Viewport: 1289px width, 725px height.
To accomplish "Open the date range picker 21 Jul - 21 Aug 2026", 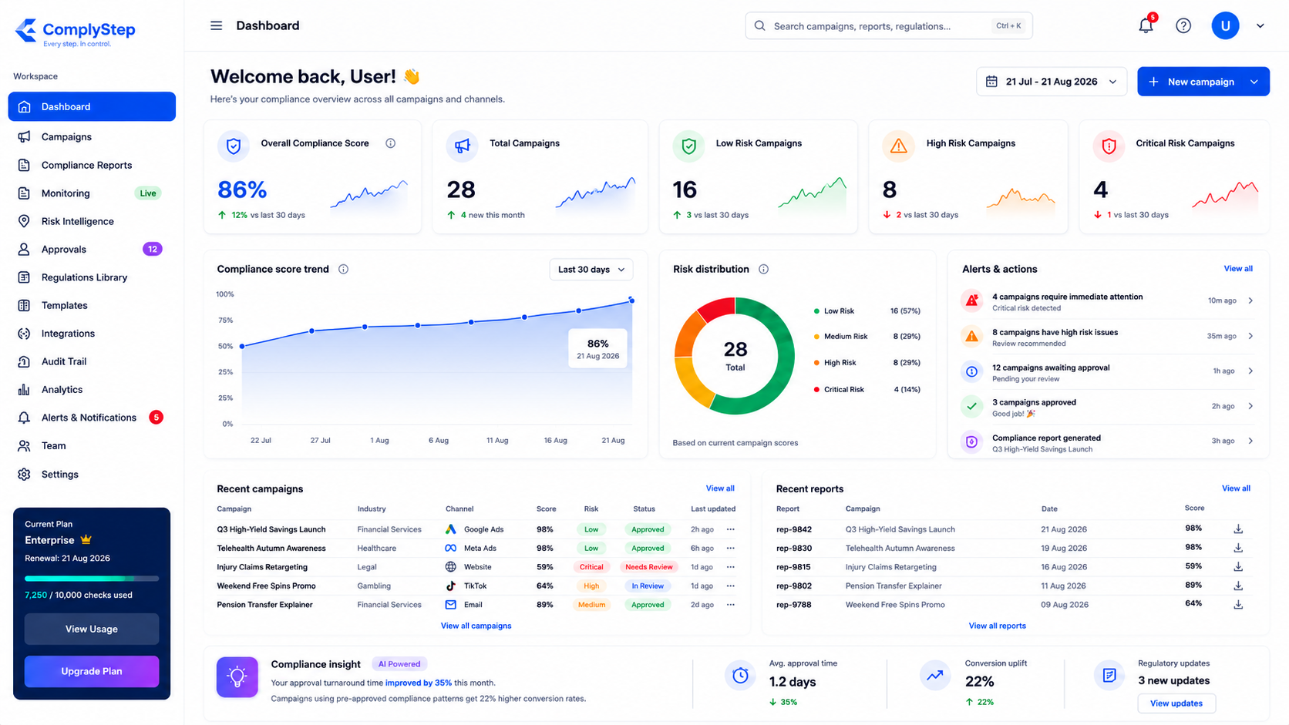I will [1052, 82].
